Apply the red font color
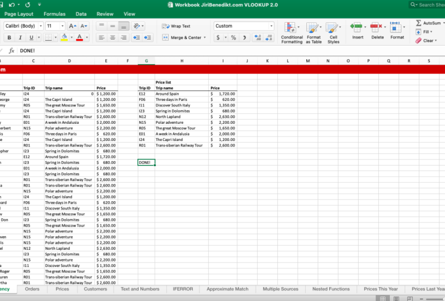Viewport: 445px width, 301px height. pyautogui.click(x=80, y=37)
